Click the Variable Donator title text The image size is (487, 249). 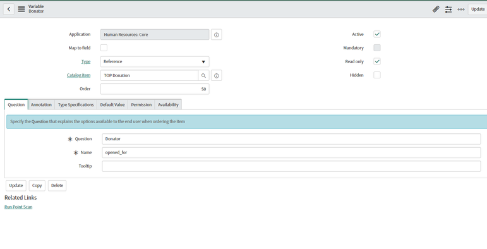coord(36,9)
